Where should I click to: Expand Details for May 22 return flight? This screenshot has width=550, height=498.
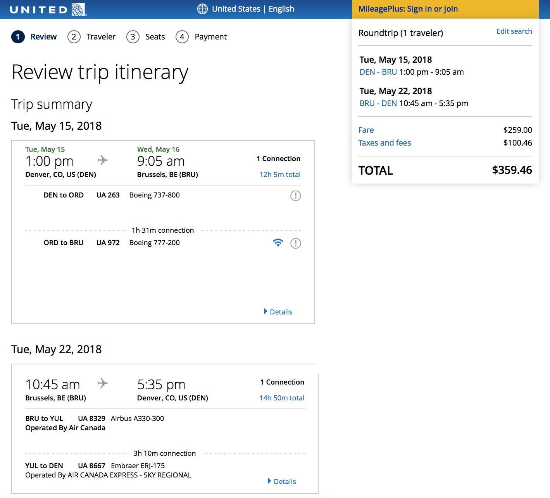(x=282, y=481)
